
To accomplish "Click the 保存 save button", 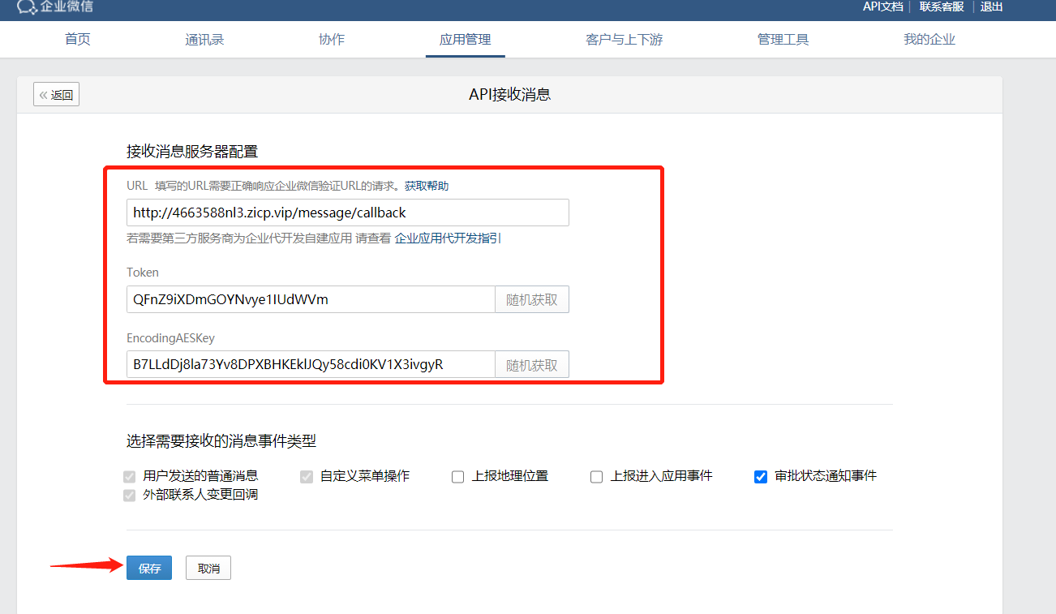I will pyautogui.click(x=149, y=569).
